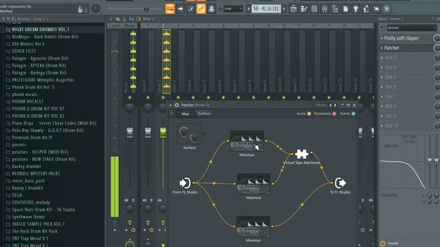Toggle Master track mute LED
Viewport: 440px width, 247px height.
(130, 97)
